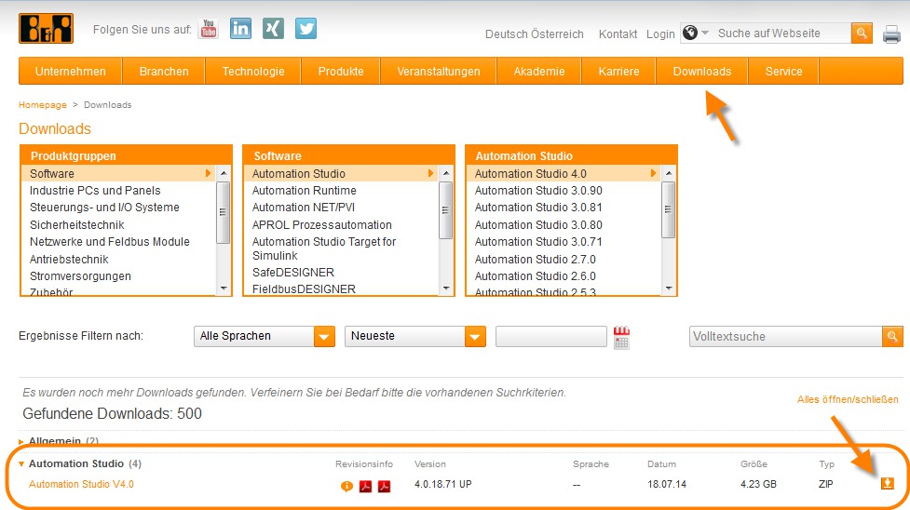Open the B&R YouTube channel icon

click(x=209, y=29)
